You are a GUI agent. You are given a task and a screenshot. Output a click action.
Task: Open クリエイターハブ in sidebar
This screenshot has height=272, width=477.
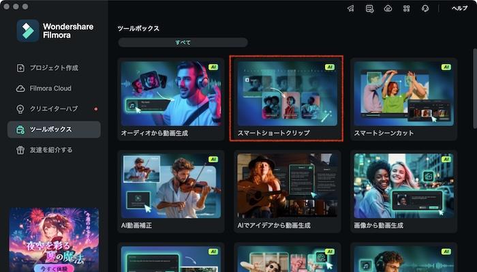(x=54, y=109)
